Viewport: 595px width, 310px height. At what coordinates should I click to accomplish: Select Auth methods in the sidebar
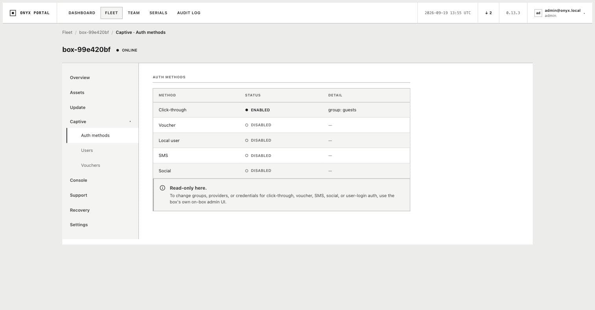(103, 136)
